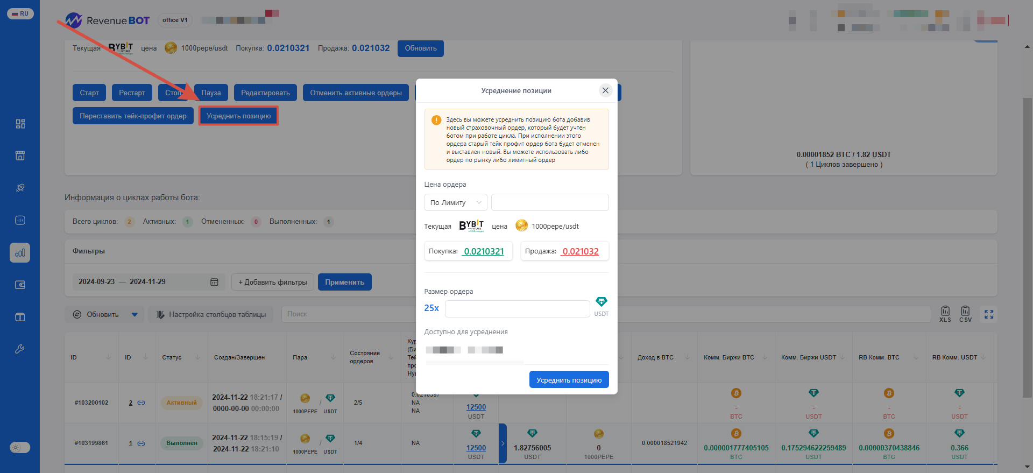Open the По Лимиту order type dropdown

(456, 202)
